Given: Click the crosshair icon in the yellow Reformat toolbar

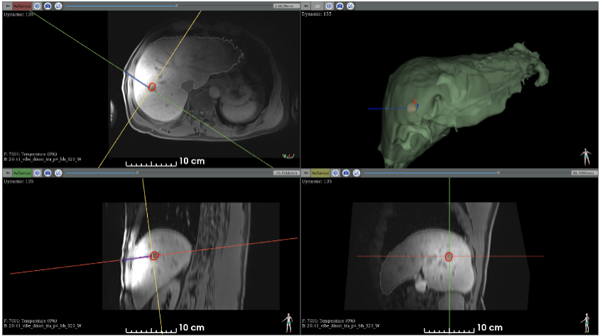Looking at the screenshot, I should [334, 172].
